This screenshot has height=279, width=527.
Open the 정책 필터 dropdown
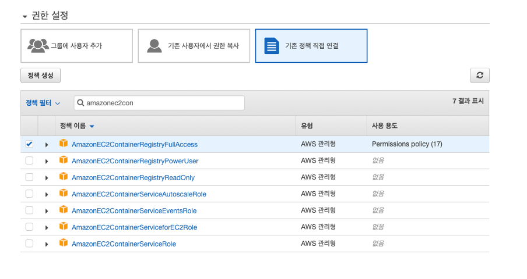pyautogui.click(x=43, y=103)
